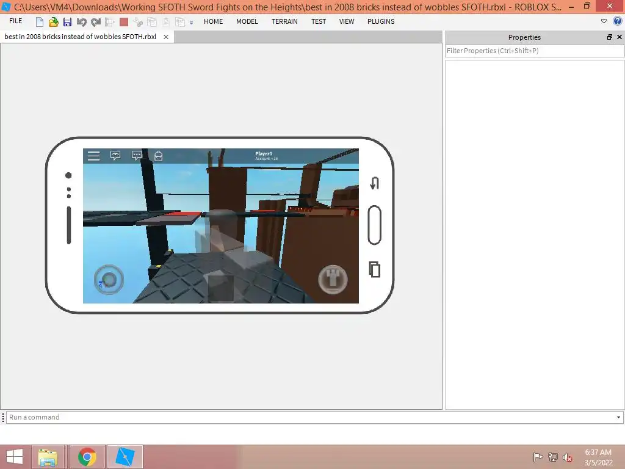This screenshot has width=625, height=469.
Task: Click the network tray icon
Action: [x=553, y=457]
